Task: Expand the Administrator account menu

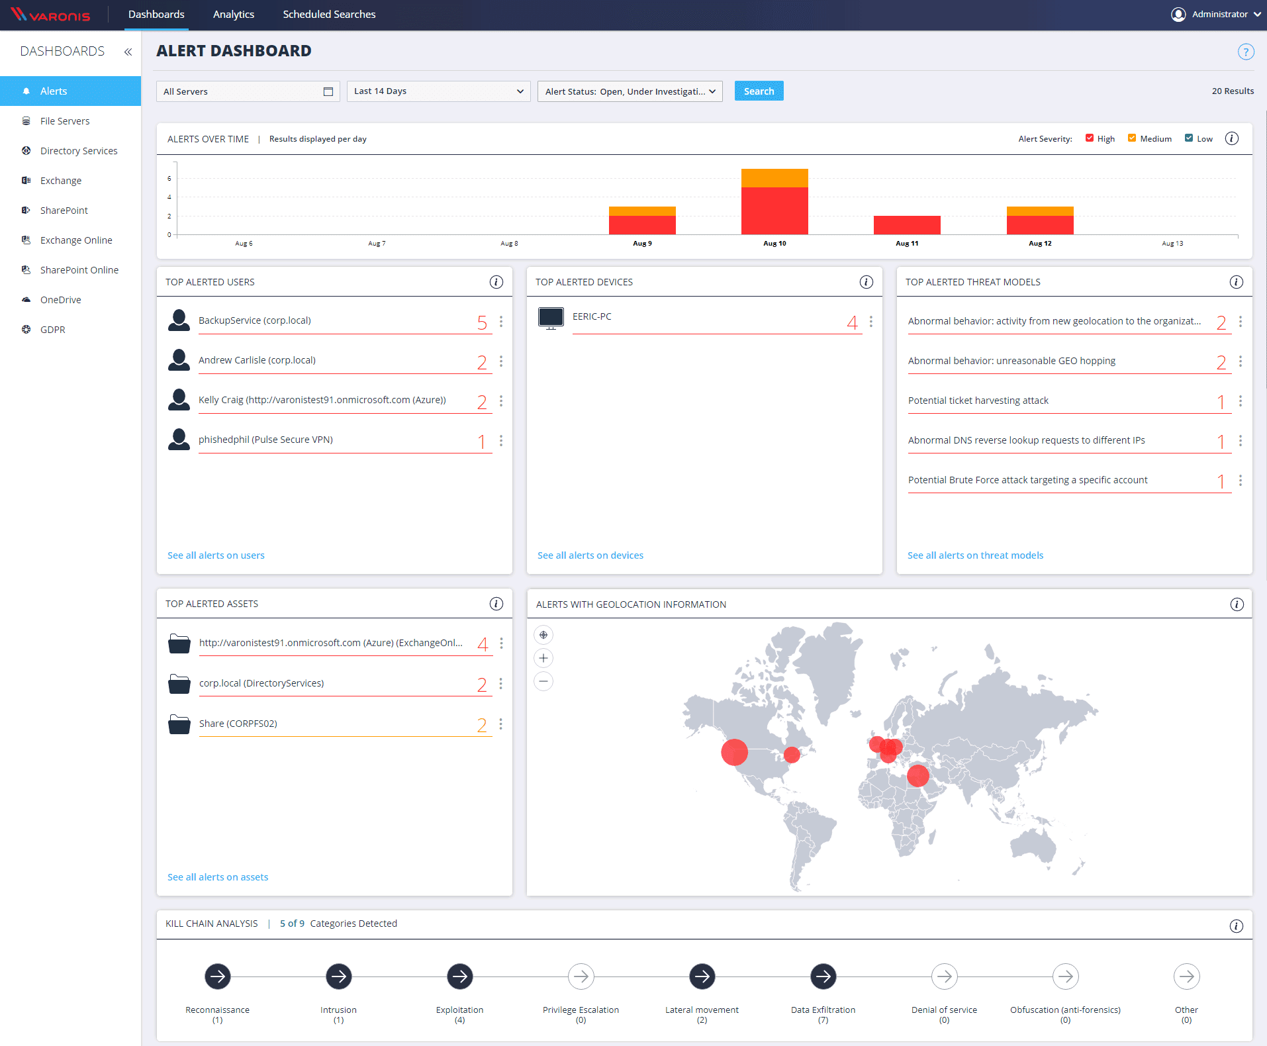Action: click(1215, 15)
